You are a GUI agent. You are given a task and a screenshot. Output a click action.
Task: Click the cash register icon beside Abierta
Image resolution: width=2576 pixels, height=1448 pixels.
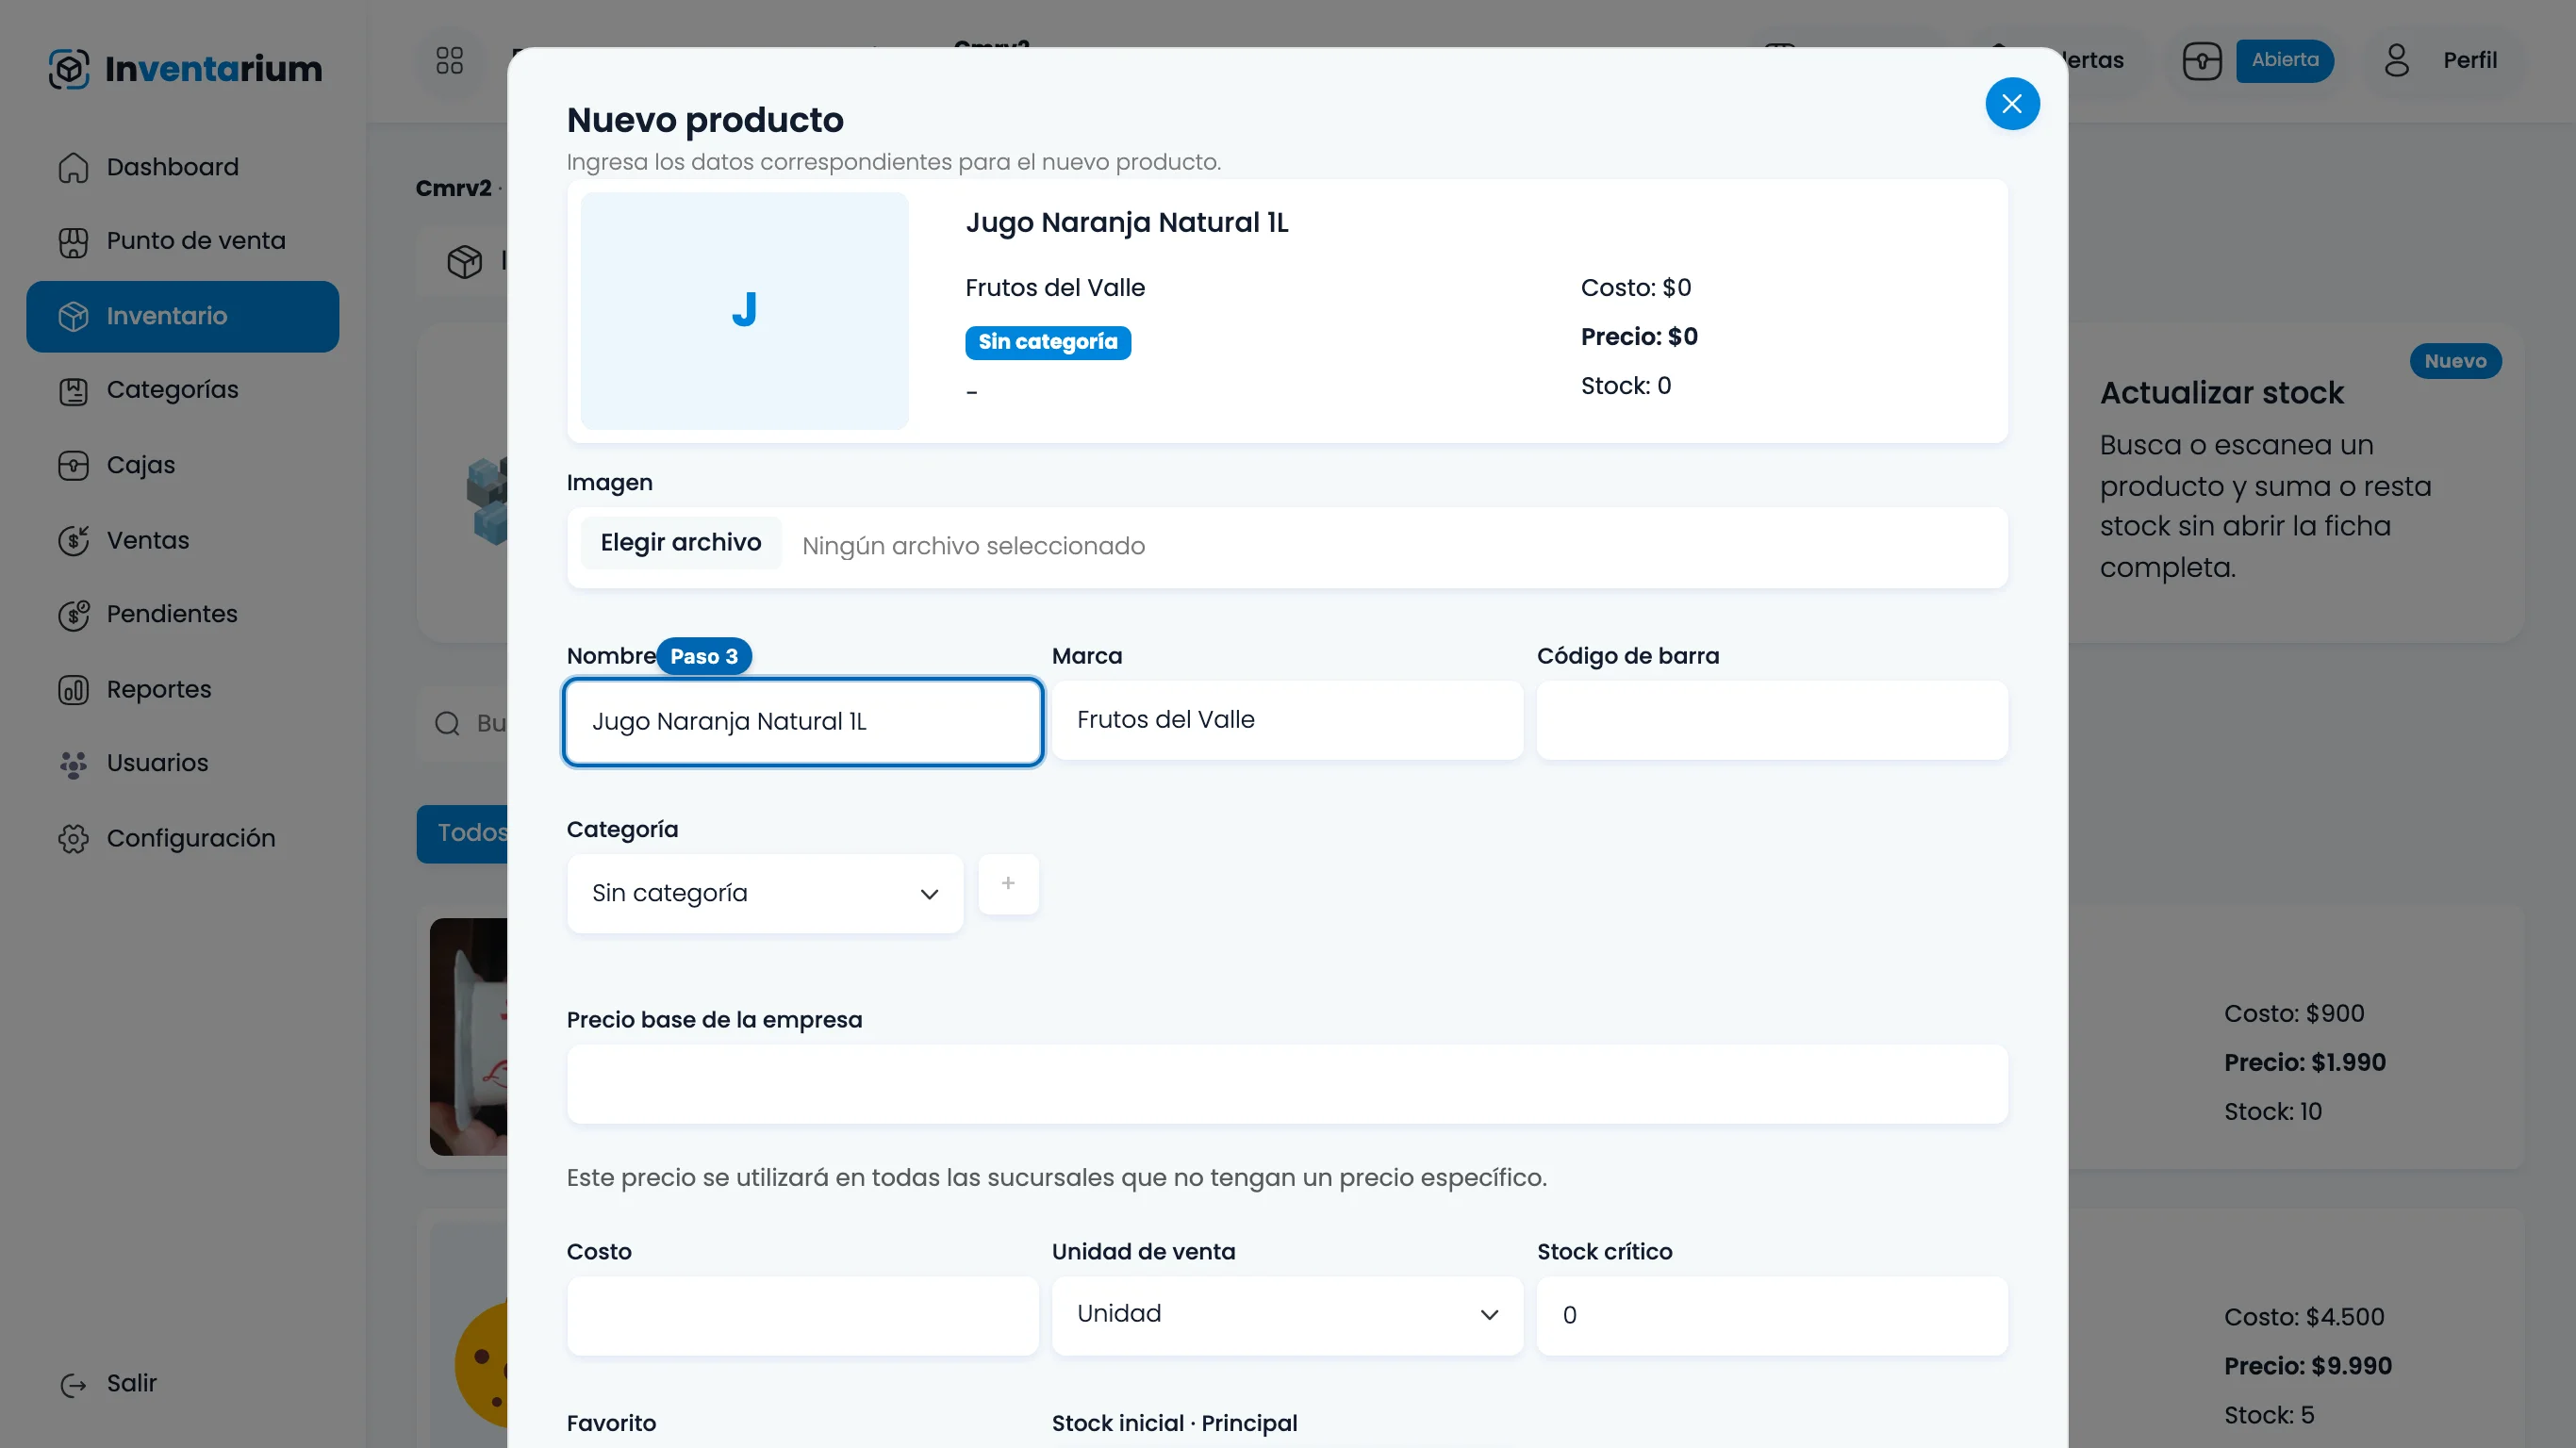(2201, 61)
